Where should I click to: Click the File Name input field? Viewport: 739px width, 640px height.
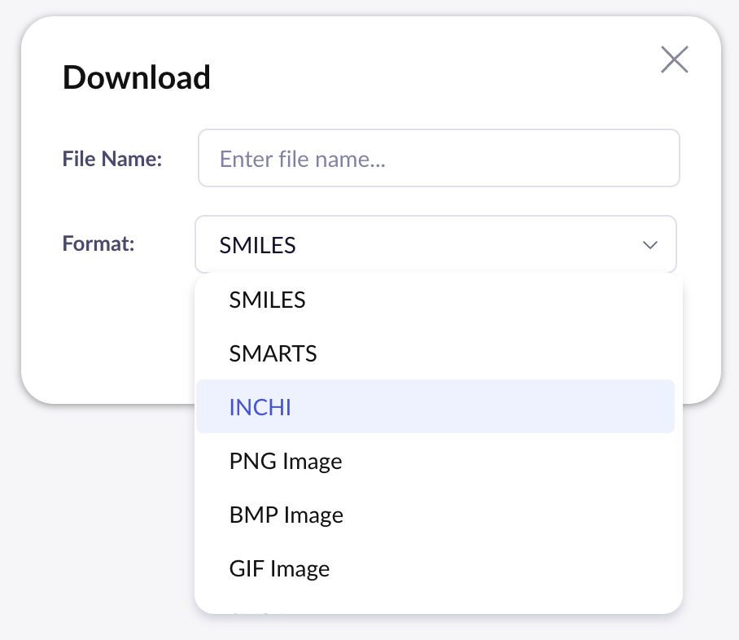439,158
